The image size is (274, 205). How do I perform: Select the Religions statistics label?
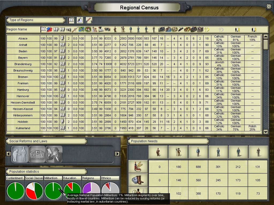point(91,178)
